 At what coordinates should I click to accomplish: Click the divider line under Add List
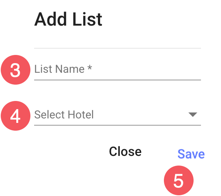[118, 48]
